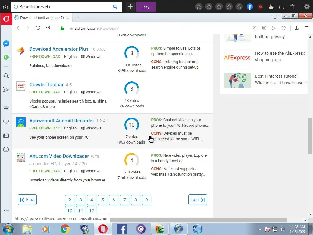313x235 pixels.
Task: Click the sidebar search magnifier icon
Action: 6,76
